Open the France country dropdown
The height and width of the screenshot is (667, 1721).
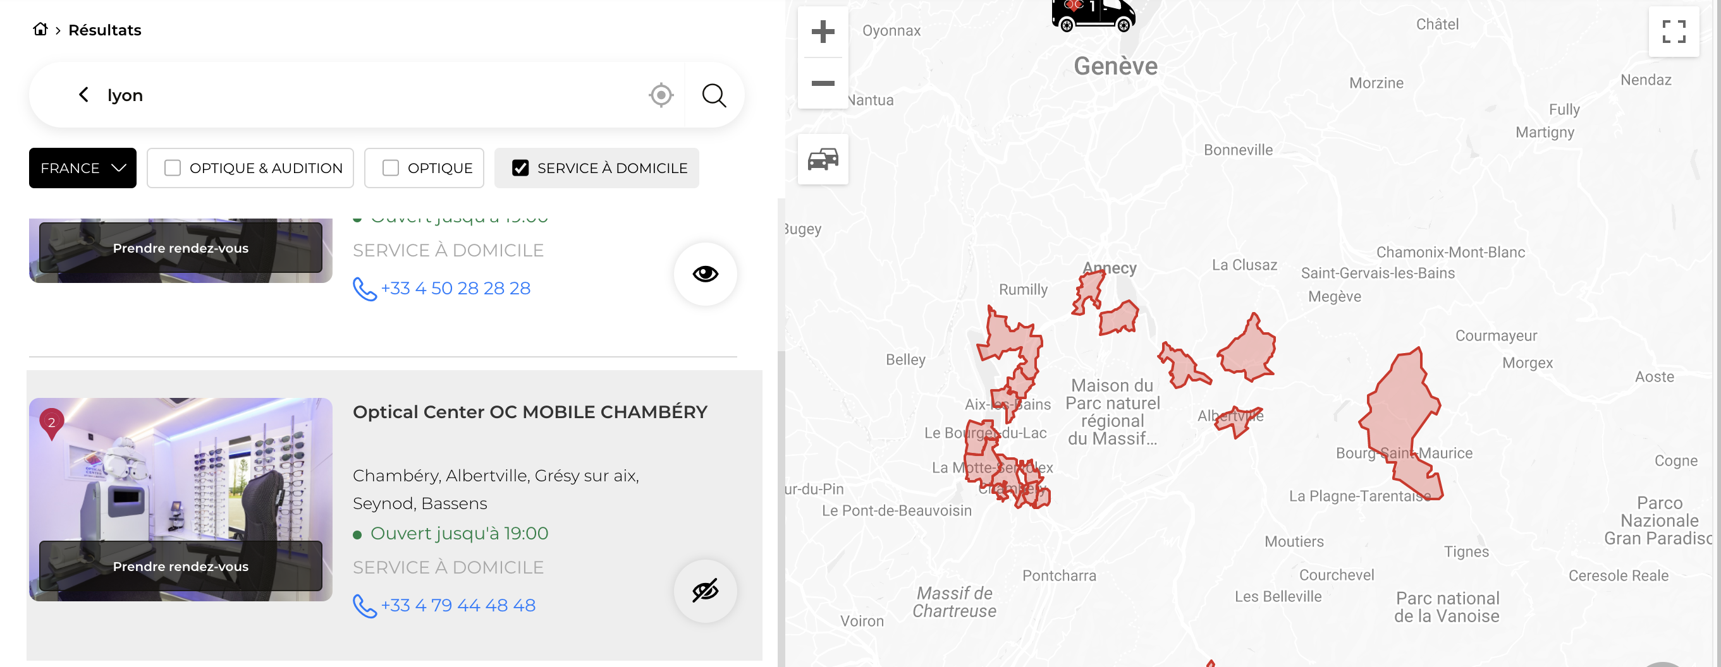[x=83, y=168]
